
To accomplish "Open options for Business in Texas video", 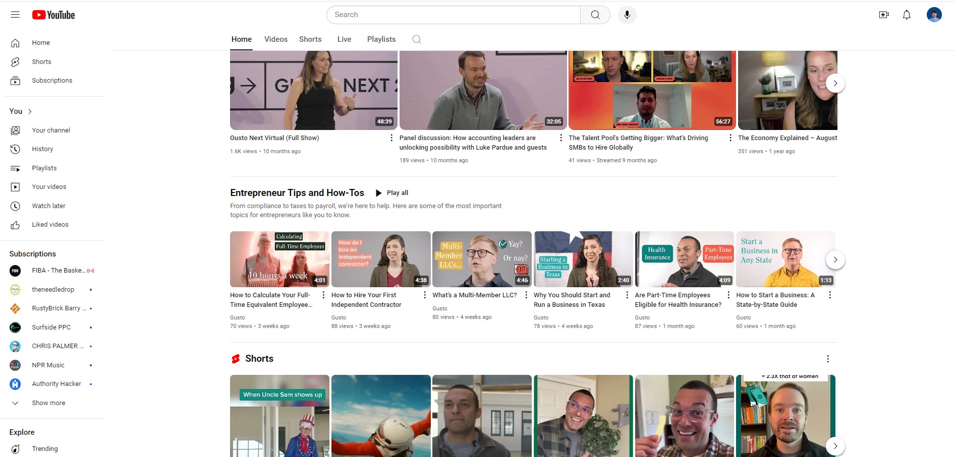I will click(x=627, y=295).
